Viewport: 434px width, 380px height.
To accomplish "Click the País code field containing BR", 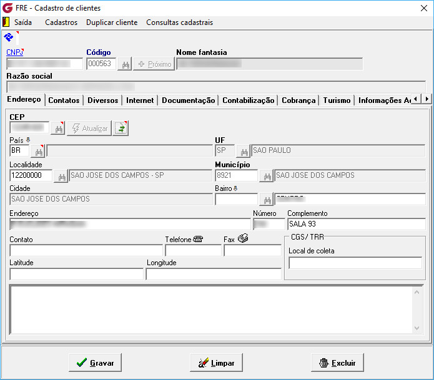I will pyautogui.click(x=19, y=151).
